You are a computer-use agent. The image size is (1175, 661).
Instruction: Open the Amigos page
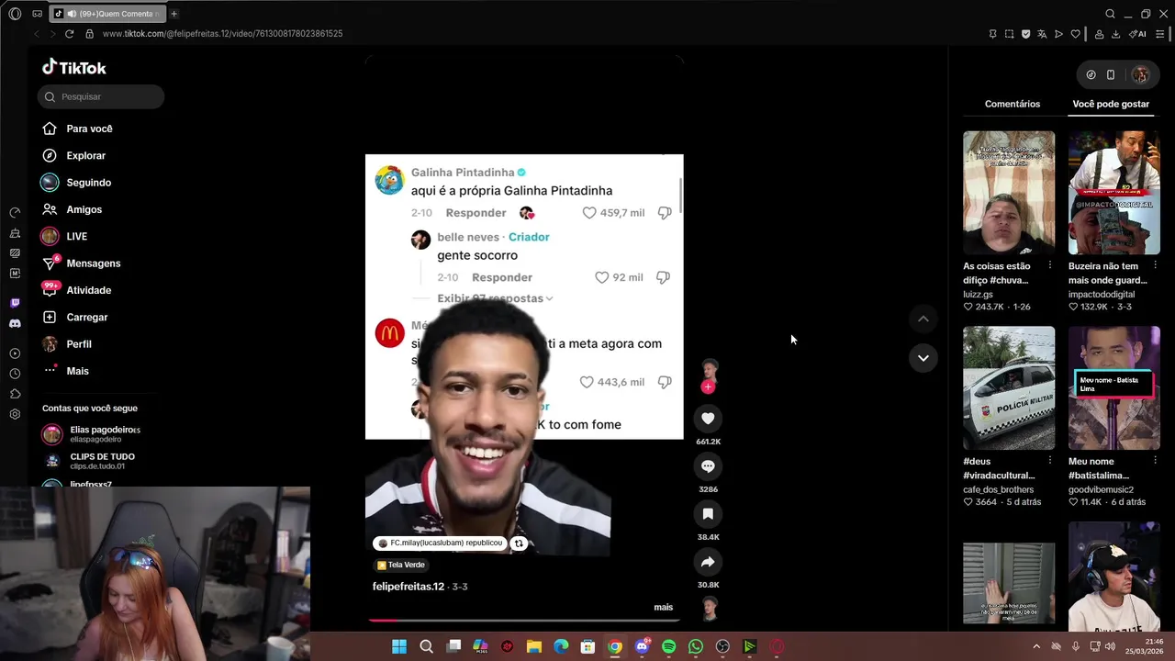pyautogui.click(x=73, y=209)
